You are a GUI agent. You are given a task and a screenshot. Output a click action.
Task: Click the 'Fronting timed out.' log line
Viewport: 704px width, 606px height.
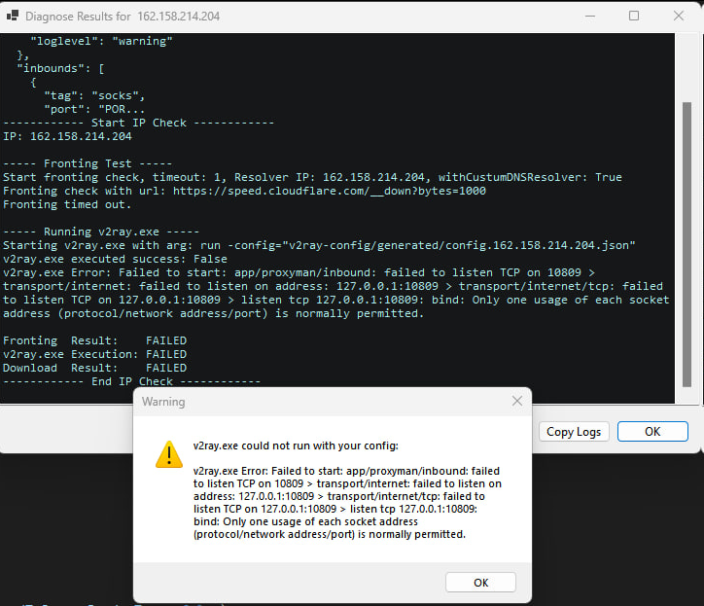coord(67,205)
